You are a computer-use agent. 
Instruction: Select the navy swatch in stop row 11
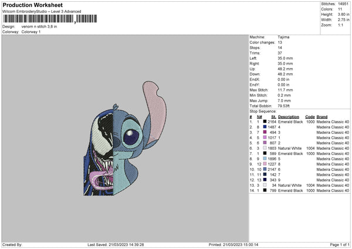click(265, 174)
